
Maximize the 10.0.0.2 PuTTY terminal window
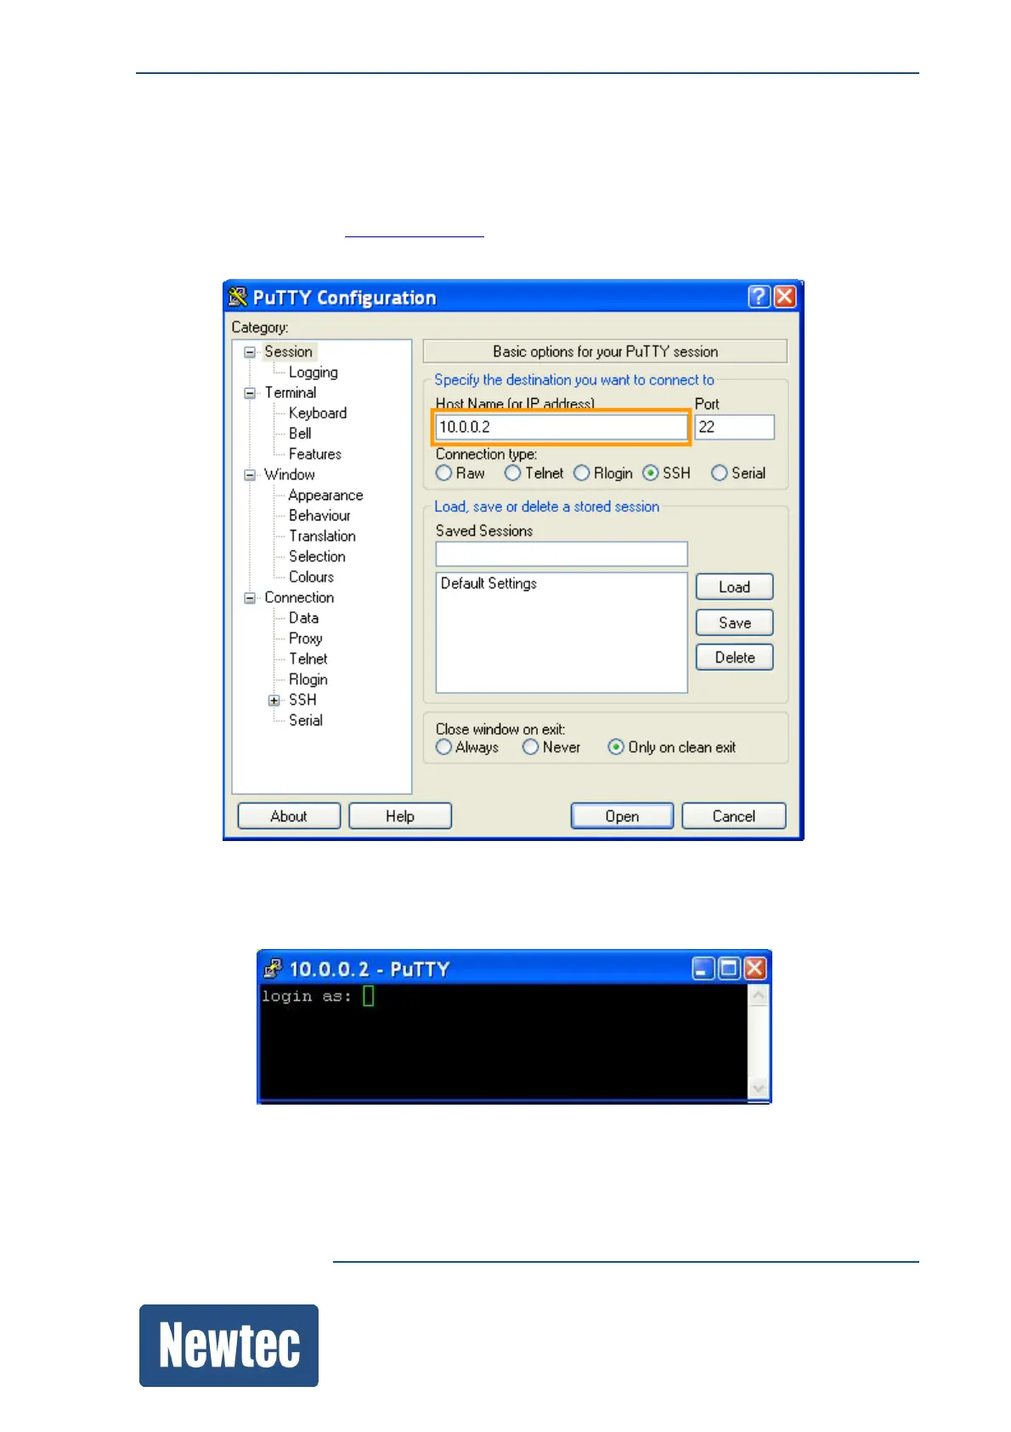coord(729,969)
